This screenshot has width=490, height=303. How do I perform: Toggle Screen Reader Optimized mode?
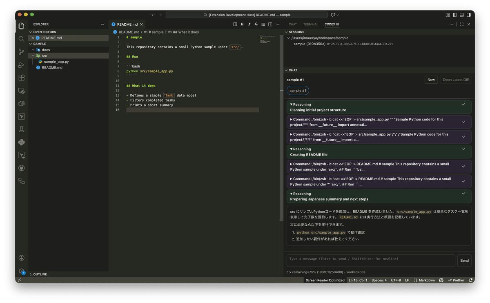point(325,280)
